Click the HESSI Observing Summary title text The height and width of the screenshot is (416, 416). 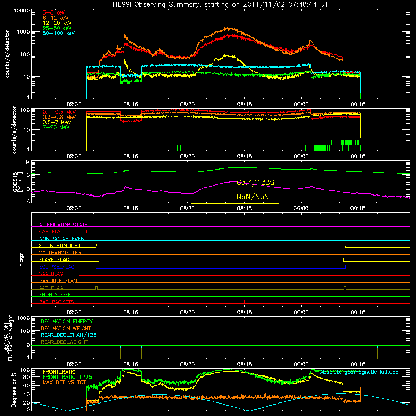(x=220, y=5)
